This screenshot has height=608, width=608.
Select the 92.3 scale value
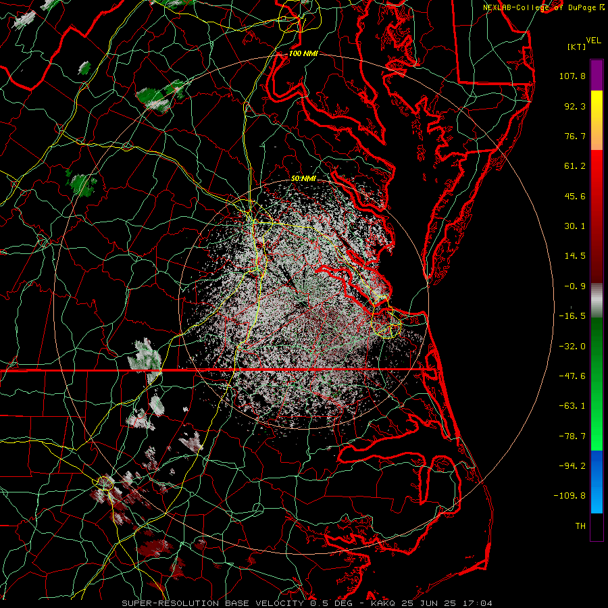[575, 106]
